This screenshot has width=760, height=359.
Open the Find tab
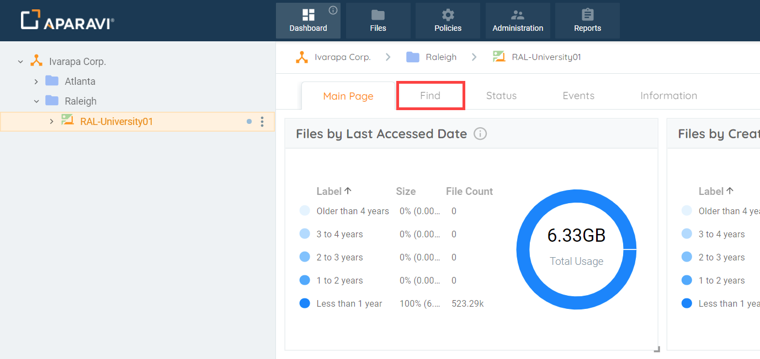click(430, 95)
